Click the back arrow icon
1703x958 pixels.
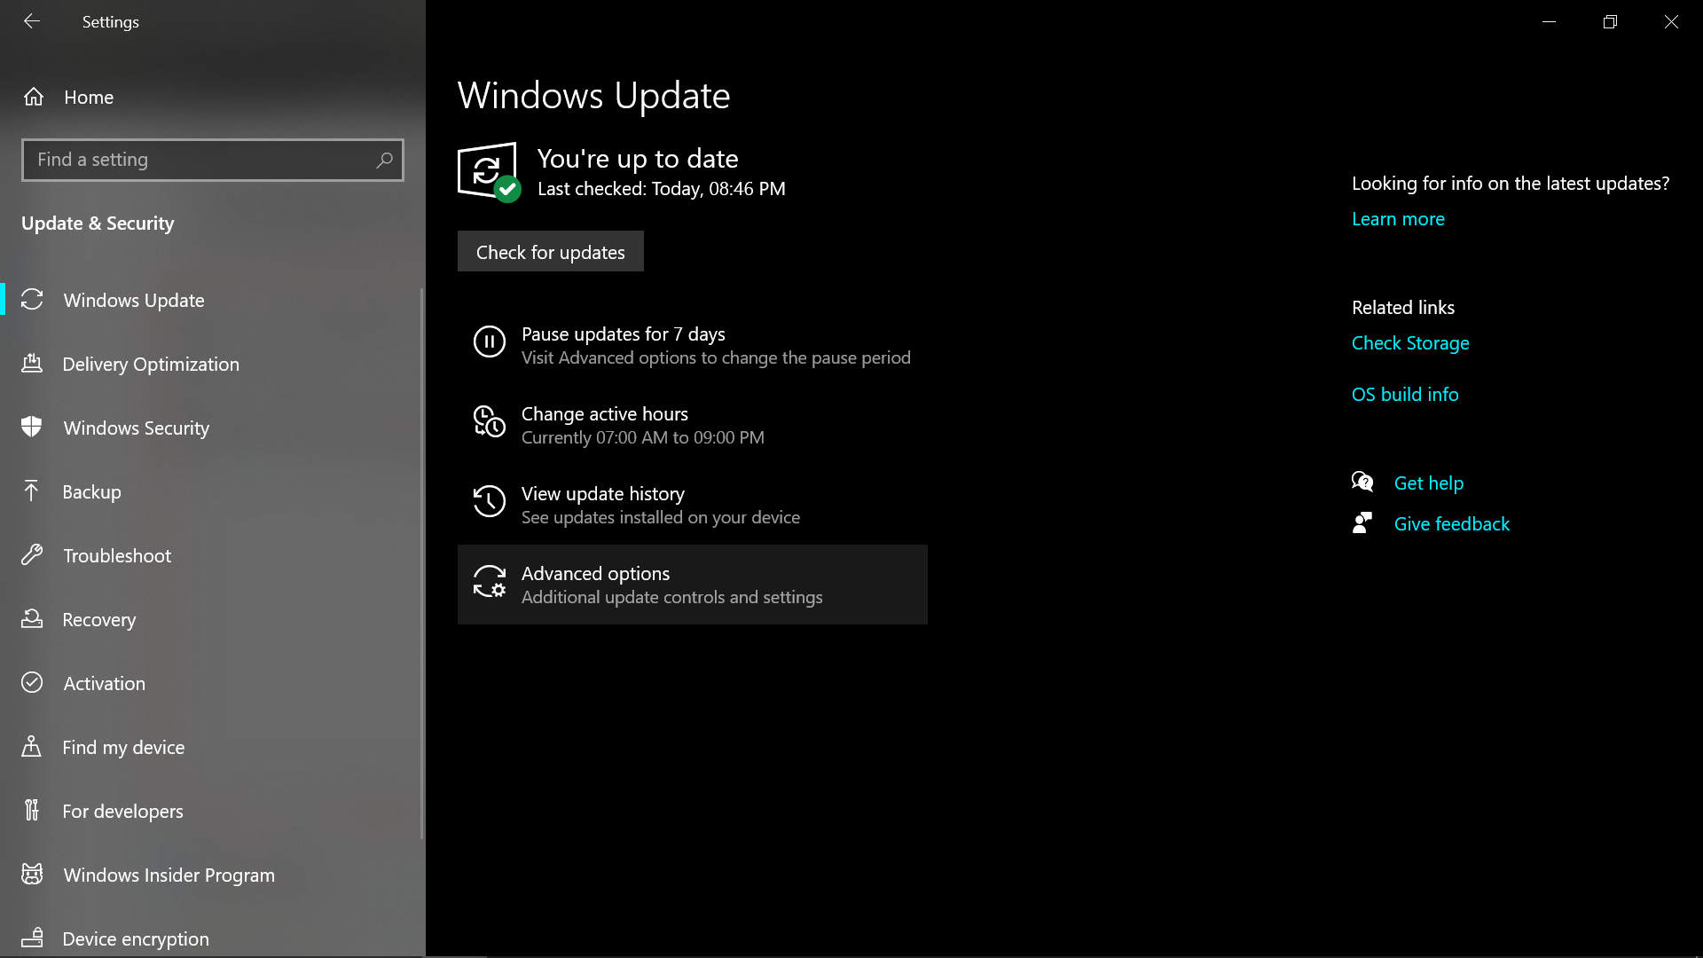click(x=32, y=21)
